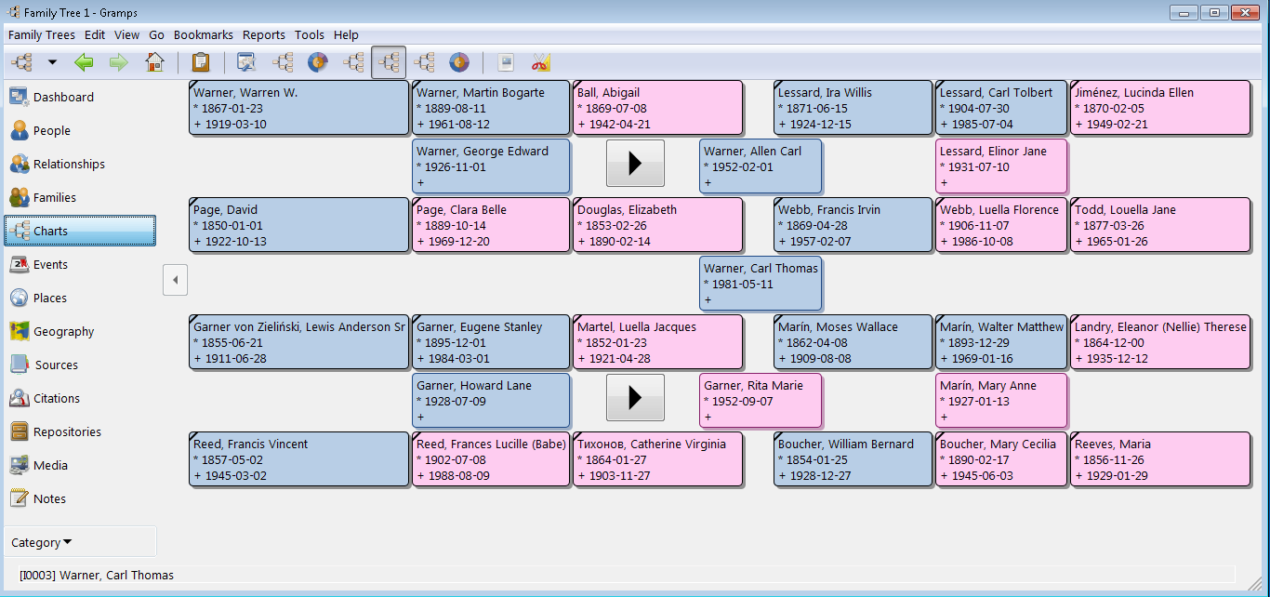Click the scissors and ruler tool icon
The height and width of the screenshot is (597, 1270).
pos(541,62)
